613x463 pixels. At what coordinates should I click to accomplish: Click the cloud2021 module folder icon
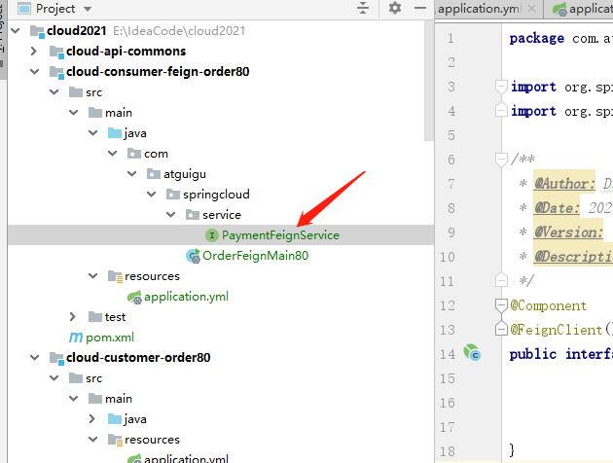point(37,31)
